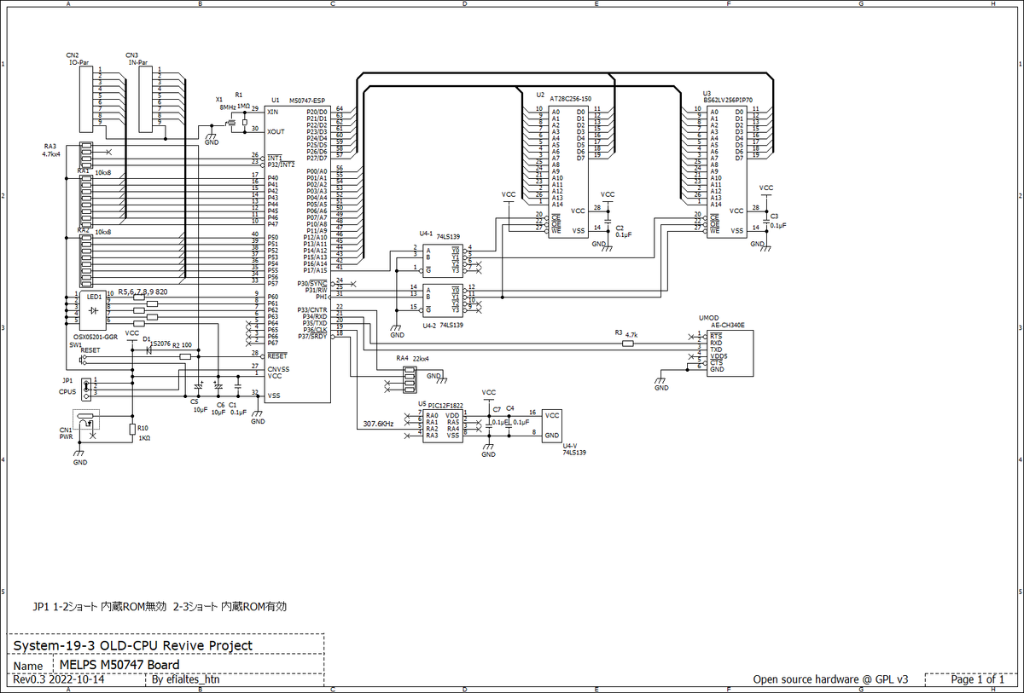Select the XIN pin label on U1

tap(272, 112)
